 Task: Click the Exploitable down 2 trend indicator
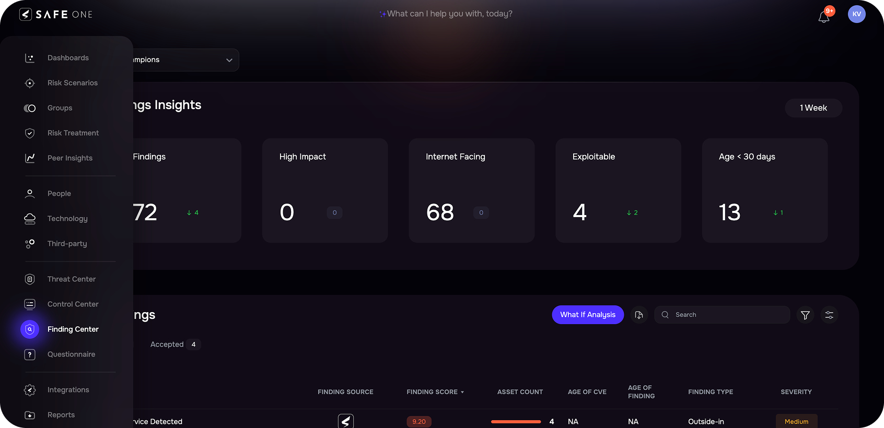click(632, 212)
